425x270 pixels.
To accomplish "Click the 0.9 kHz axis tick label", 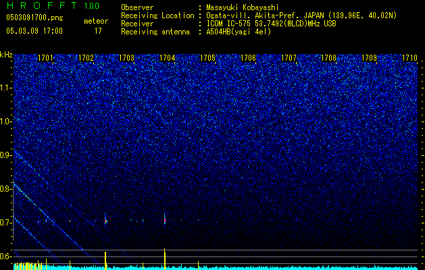I will [5, 155].
